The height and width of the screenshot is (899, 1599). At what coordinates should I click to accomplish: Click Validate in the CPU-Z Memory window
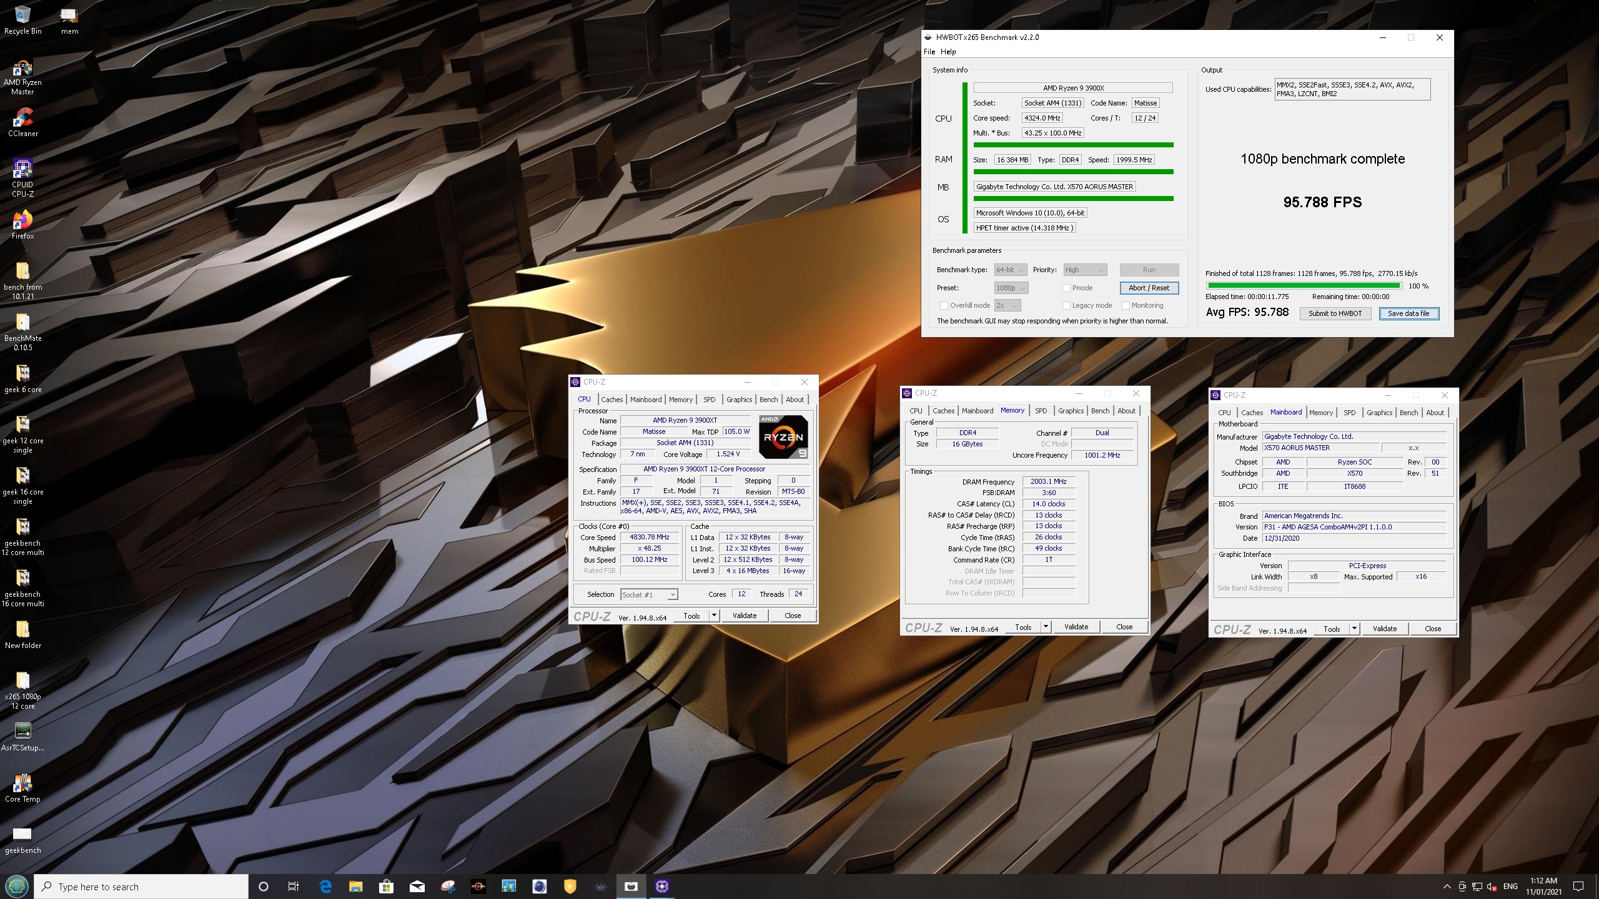tap(1076, 627)
